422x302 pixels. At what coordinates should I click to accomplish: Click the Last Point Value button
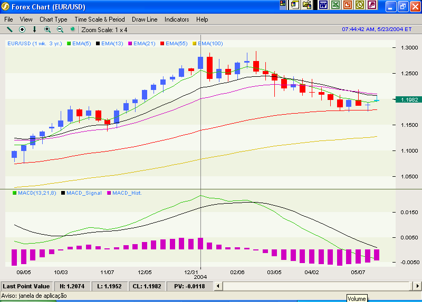[x=26, y=286]
